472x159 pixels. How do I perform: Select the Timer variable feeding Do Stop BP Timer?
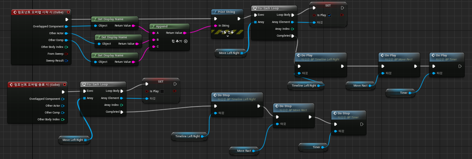(313, 147)
